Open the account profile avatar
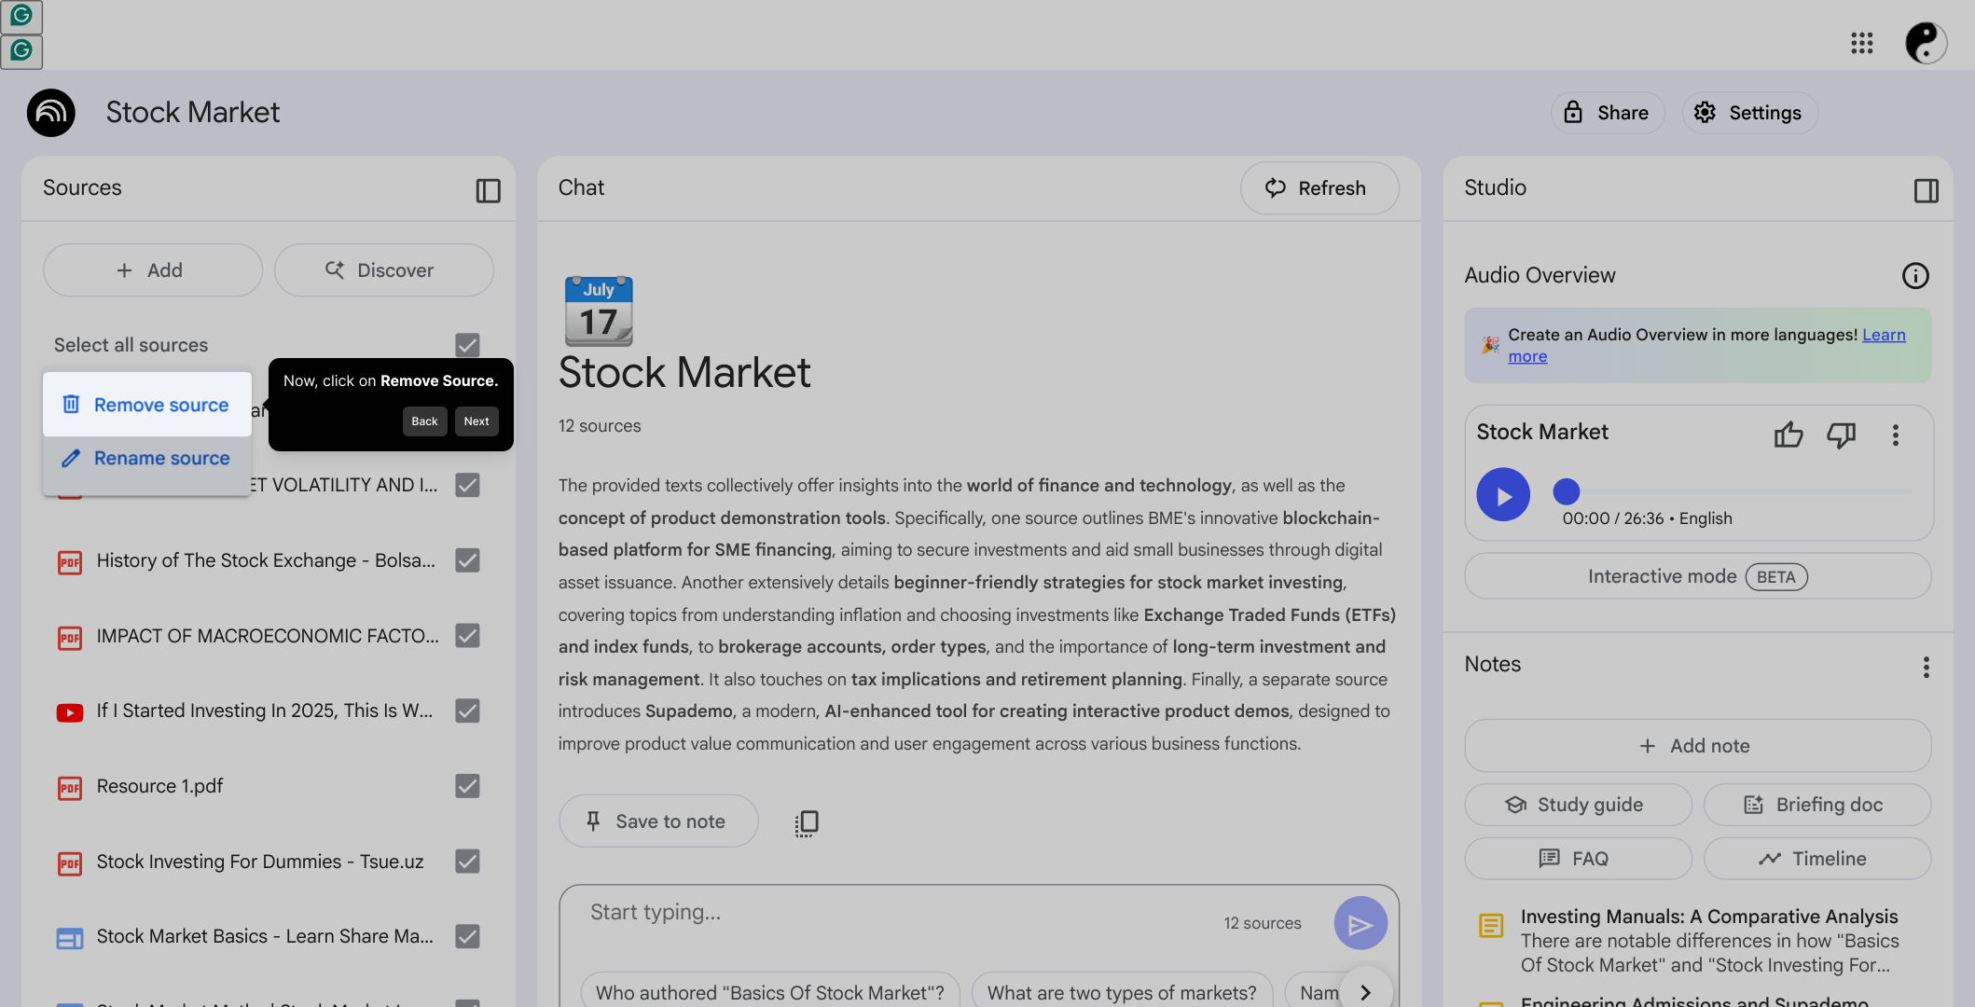Screen dimensions: 1975x1007 pyautogui.click(x=1926, y=43)
